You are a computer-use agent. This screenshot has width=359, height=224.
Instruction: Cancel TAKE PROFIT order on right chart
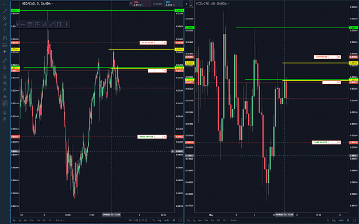(x=339, y=143)
